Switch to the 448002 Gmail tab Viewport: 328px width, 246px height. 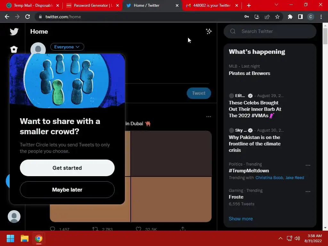pos(211,5)
